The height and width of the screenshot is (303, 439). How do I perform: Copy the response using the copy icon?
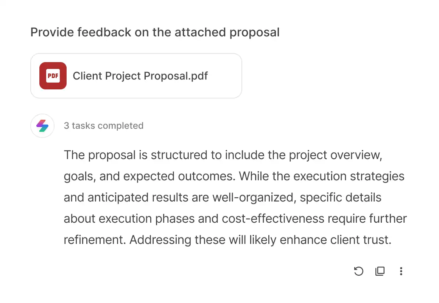tap(380, 271)
